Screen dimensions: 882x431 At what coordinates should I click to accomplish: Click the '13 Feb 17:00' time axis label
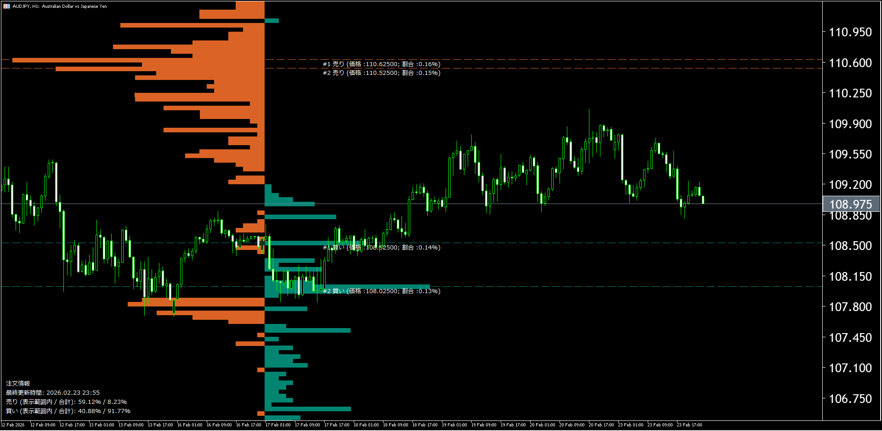point(160,425)
